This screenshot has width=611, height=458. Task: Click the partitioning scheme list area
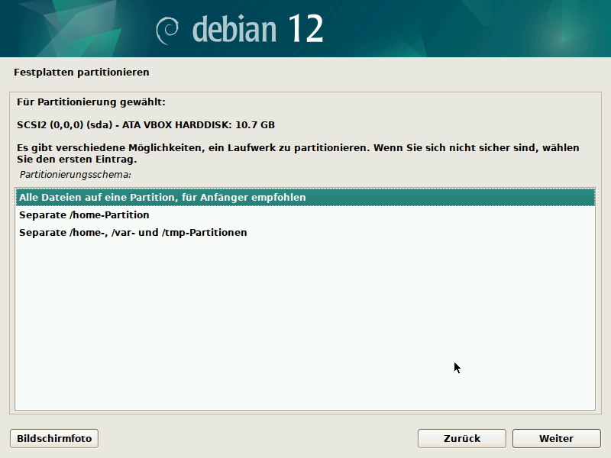[x=305, y=305]
